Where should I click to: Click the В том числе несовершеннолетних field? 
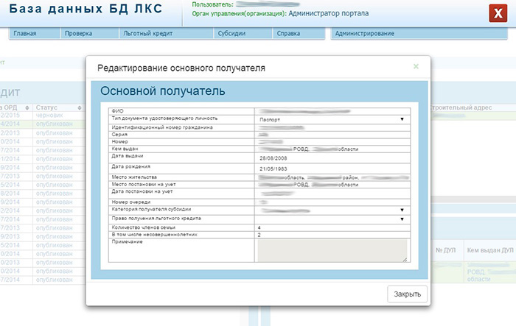pyautogui.click(x=332, y=235)
